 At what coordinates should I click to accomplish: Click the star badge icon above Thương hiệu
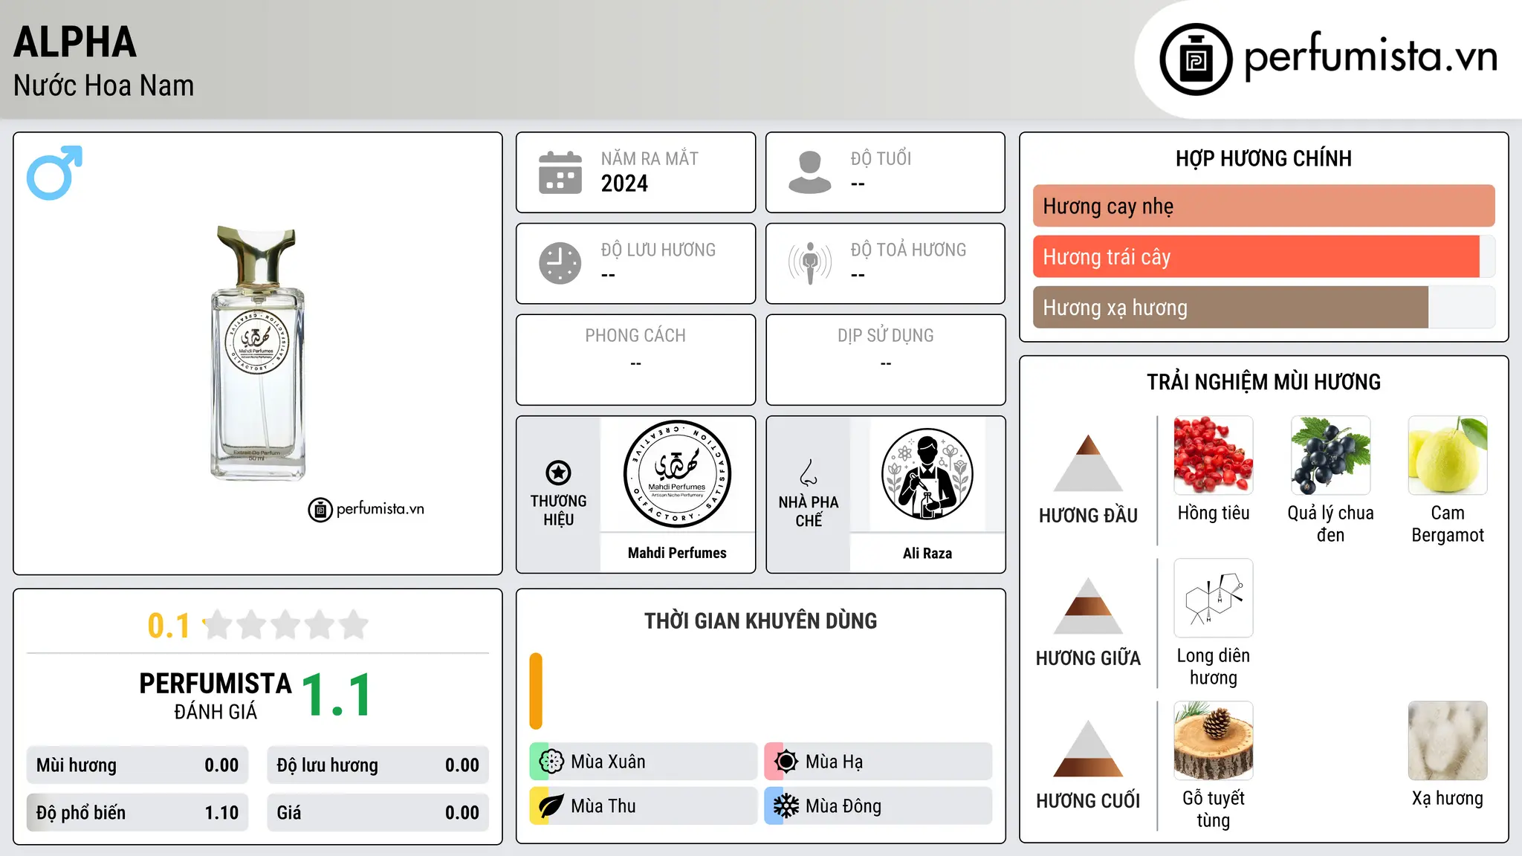(x=558, y=473)
